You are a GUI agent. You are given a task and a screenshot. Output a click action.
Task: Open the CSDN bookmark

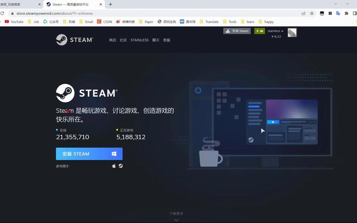pos(105,21)
